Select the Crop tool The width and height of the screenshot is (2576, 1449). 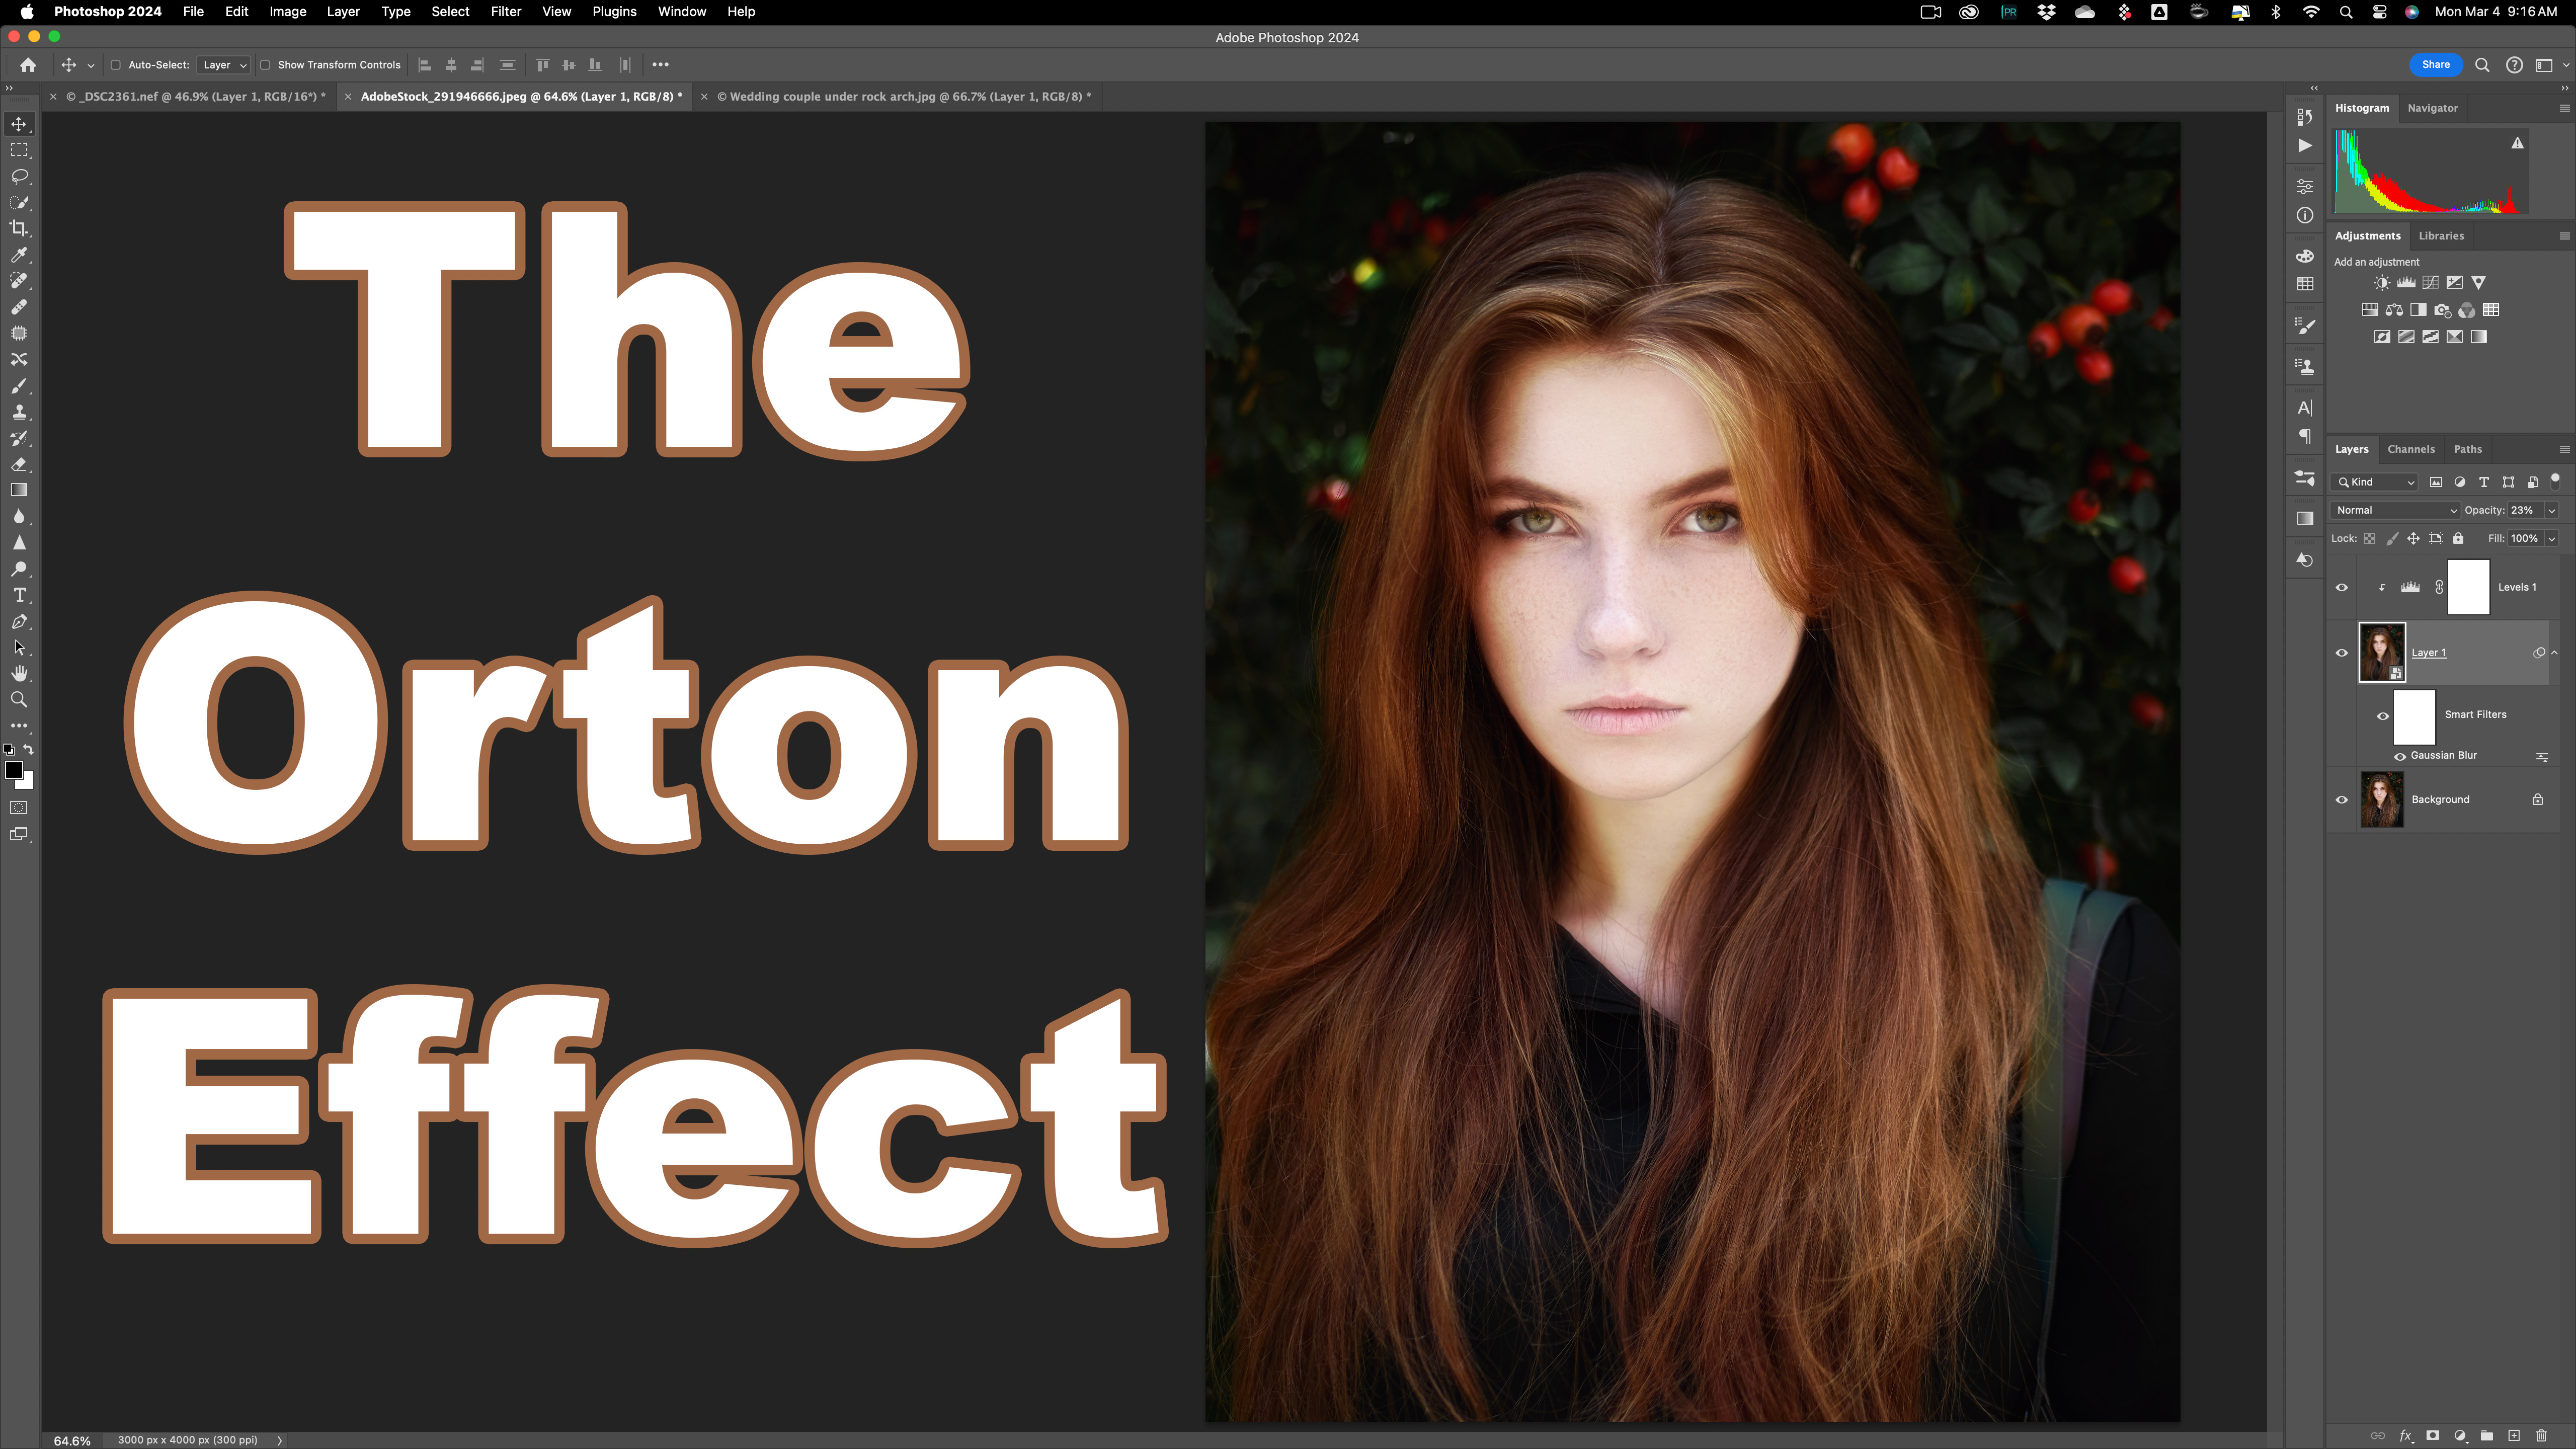[x=19, y=228]
